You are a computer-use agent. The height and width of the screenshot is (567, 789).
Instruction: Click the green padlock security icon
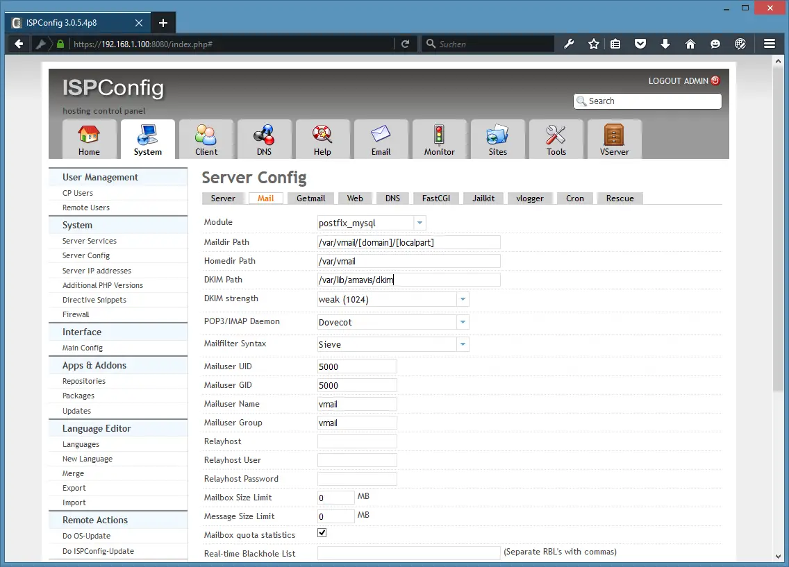60,44
